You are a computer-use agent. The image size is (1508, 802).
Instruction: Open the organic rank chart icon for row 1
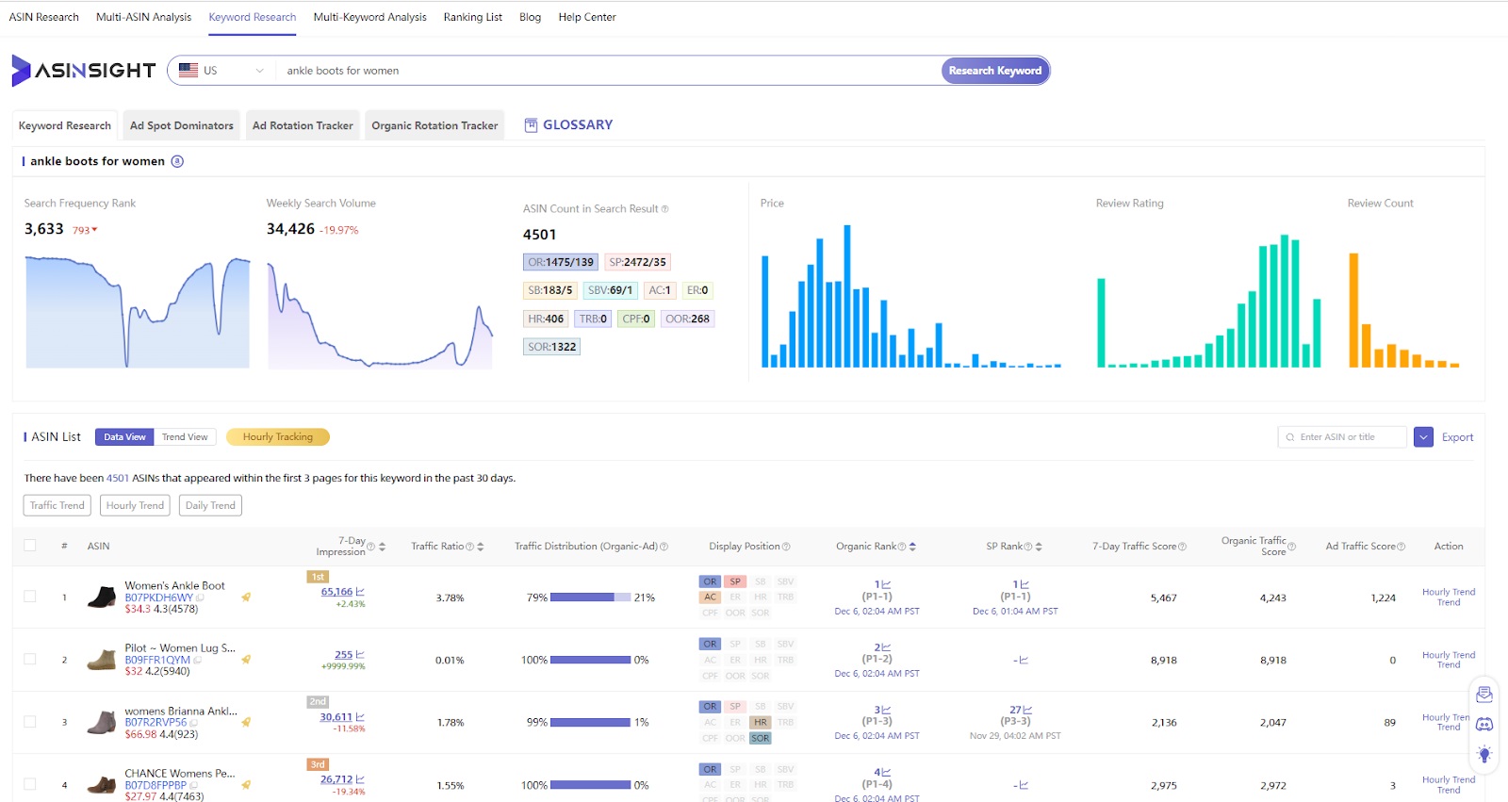886,584
